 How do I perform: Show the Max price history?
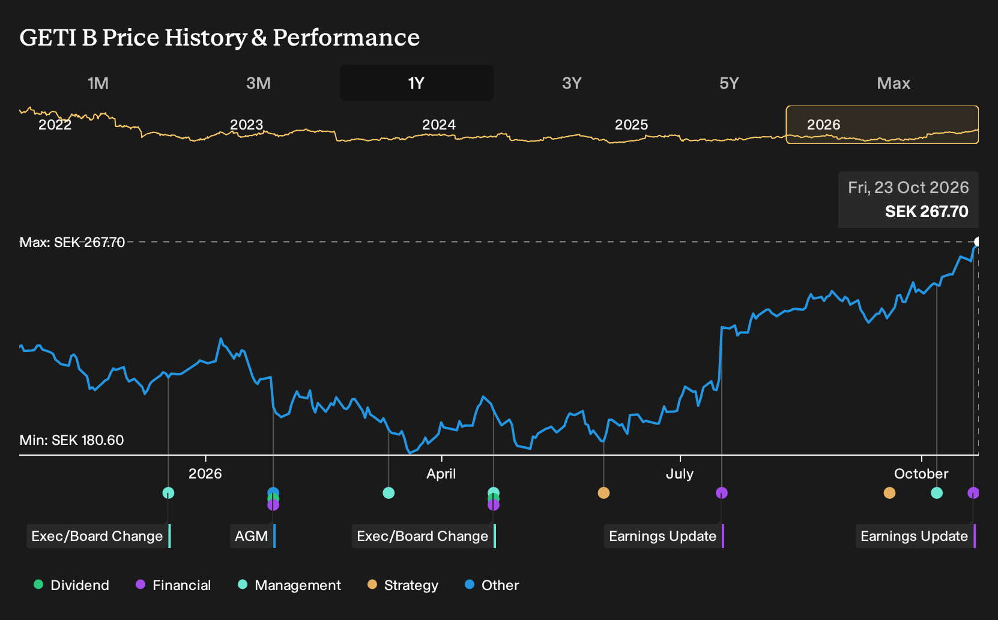(x=894, y=83)
